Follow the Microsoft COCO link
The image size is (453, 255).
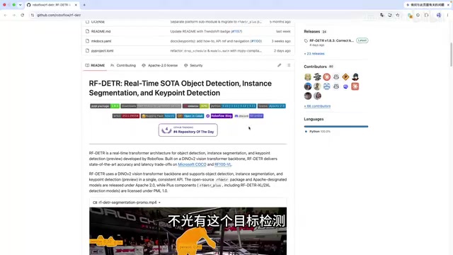point(192,164)
